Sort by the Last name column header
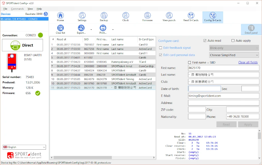The image size is (262, 165). click(124, 39)
